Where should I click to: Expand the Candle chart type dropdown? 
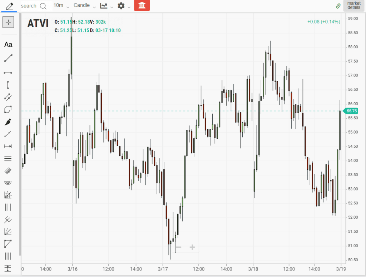[x=85, y=6]
